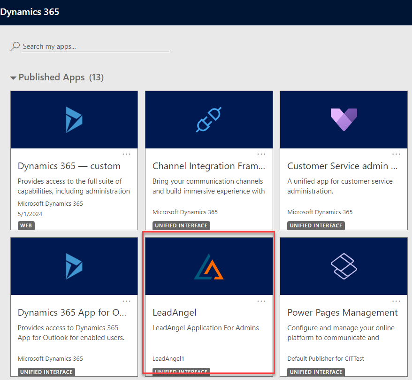Click UNIFIED INTERFACE badge on Channel Integration
This screenshot has width=412, height=380.
pos(181,225)
